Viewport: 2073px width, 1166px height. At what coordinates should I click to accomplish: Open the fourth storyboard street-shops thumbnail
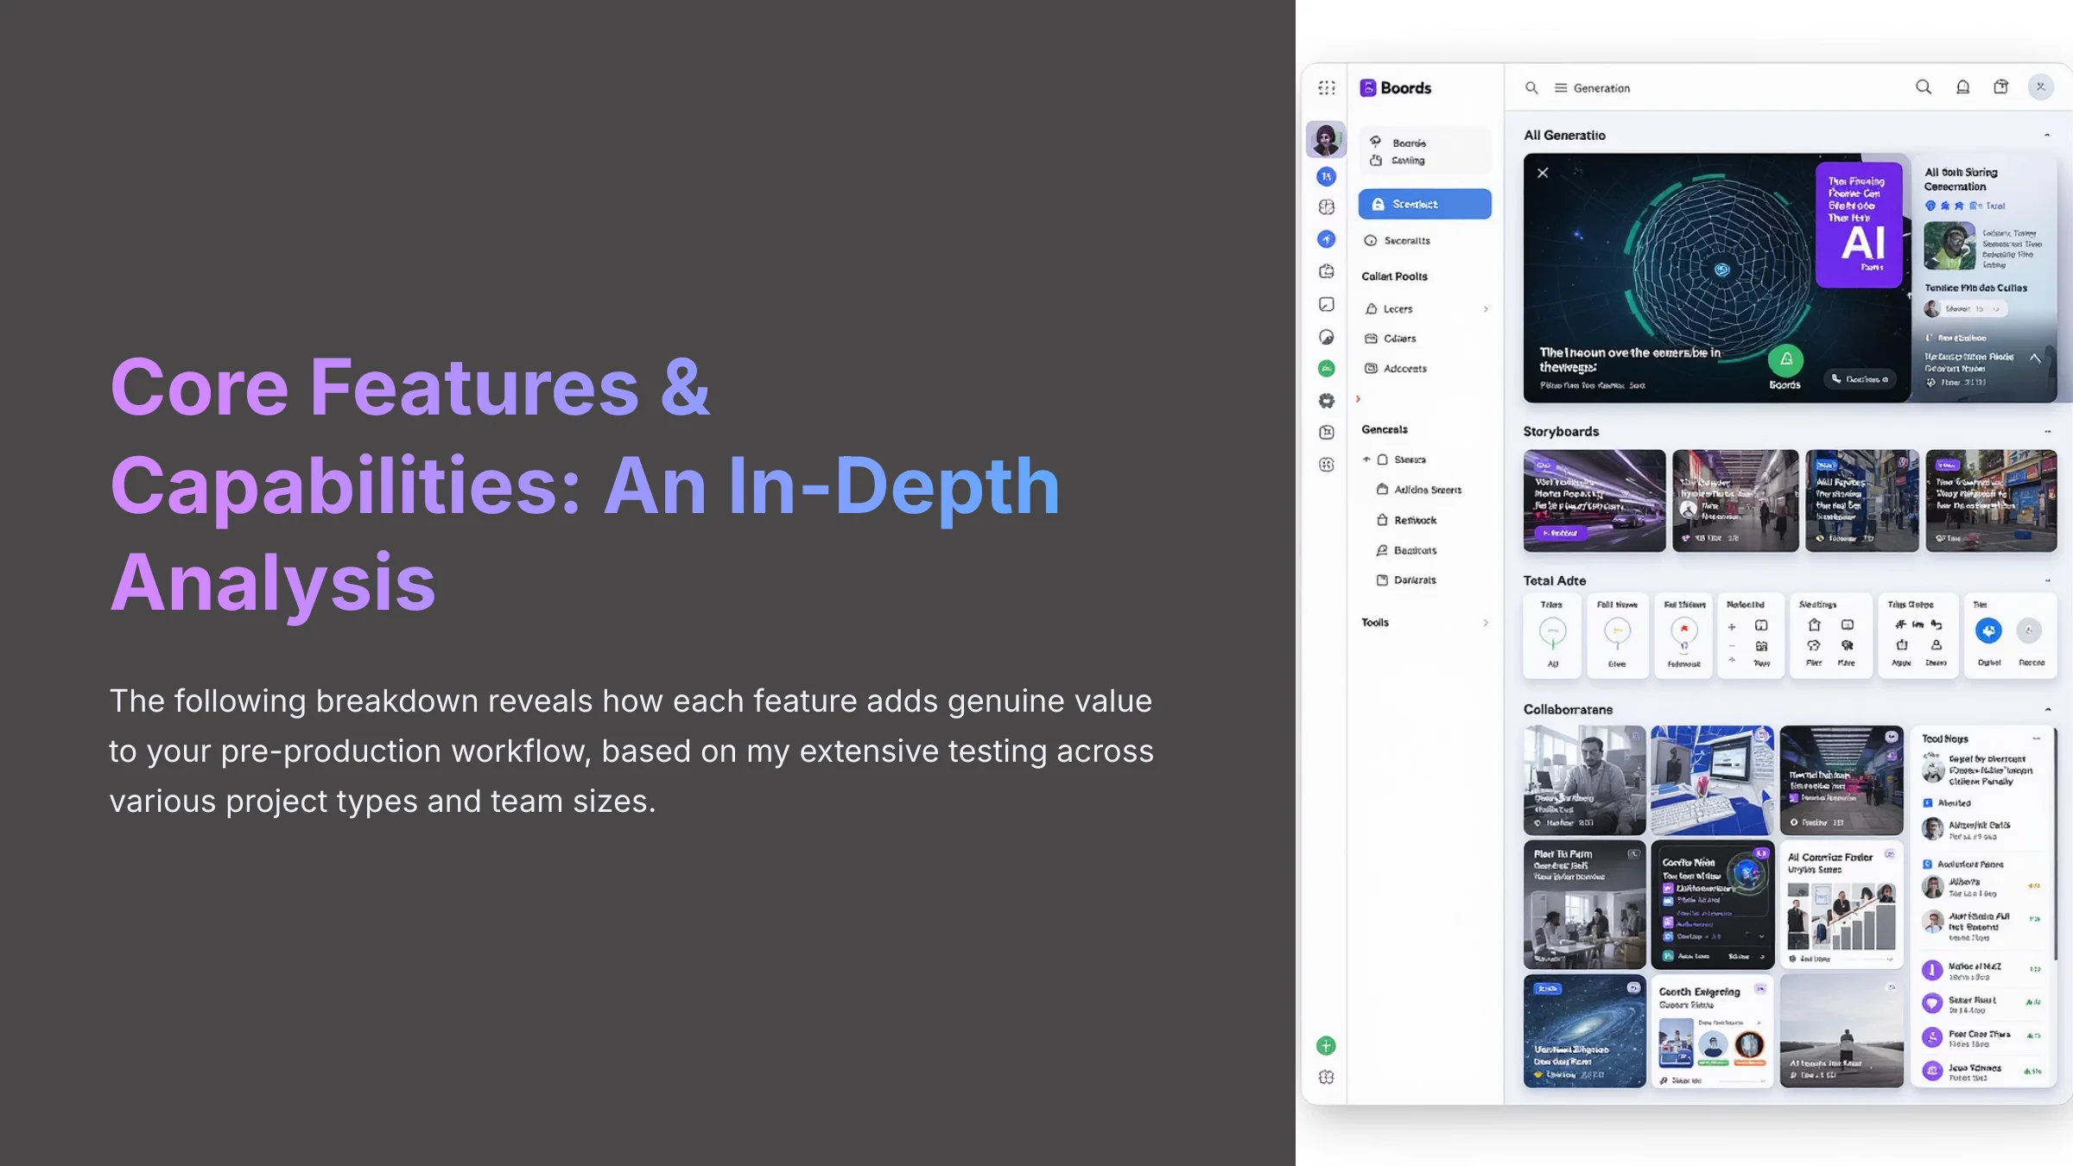click(x=1991, y=500)
